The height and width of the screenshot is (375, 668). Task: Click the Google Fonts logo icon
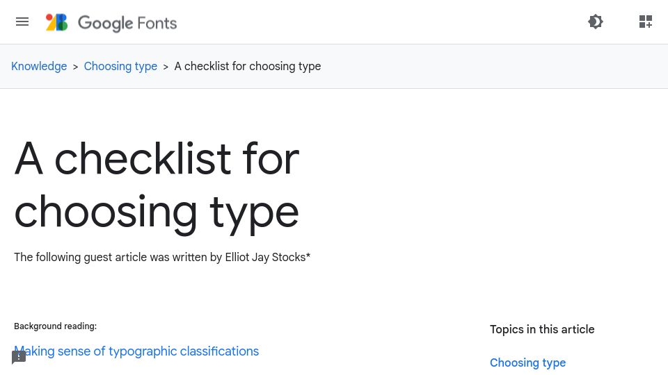(56, 22)
